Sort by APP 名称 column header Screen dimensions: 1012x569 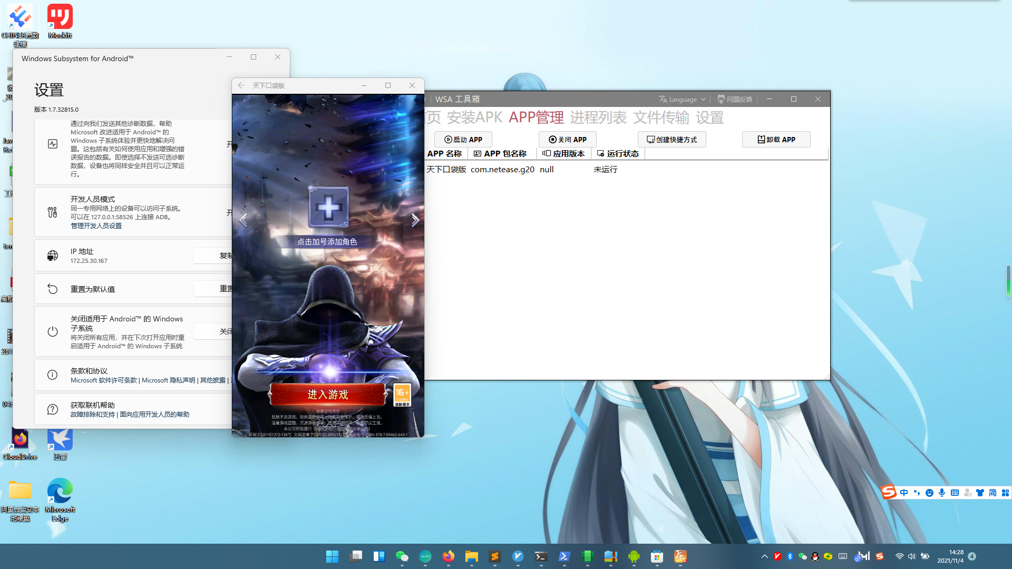[x=444, y=154]
